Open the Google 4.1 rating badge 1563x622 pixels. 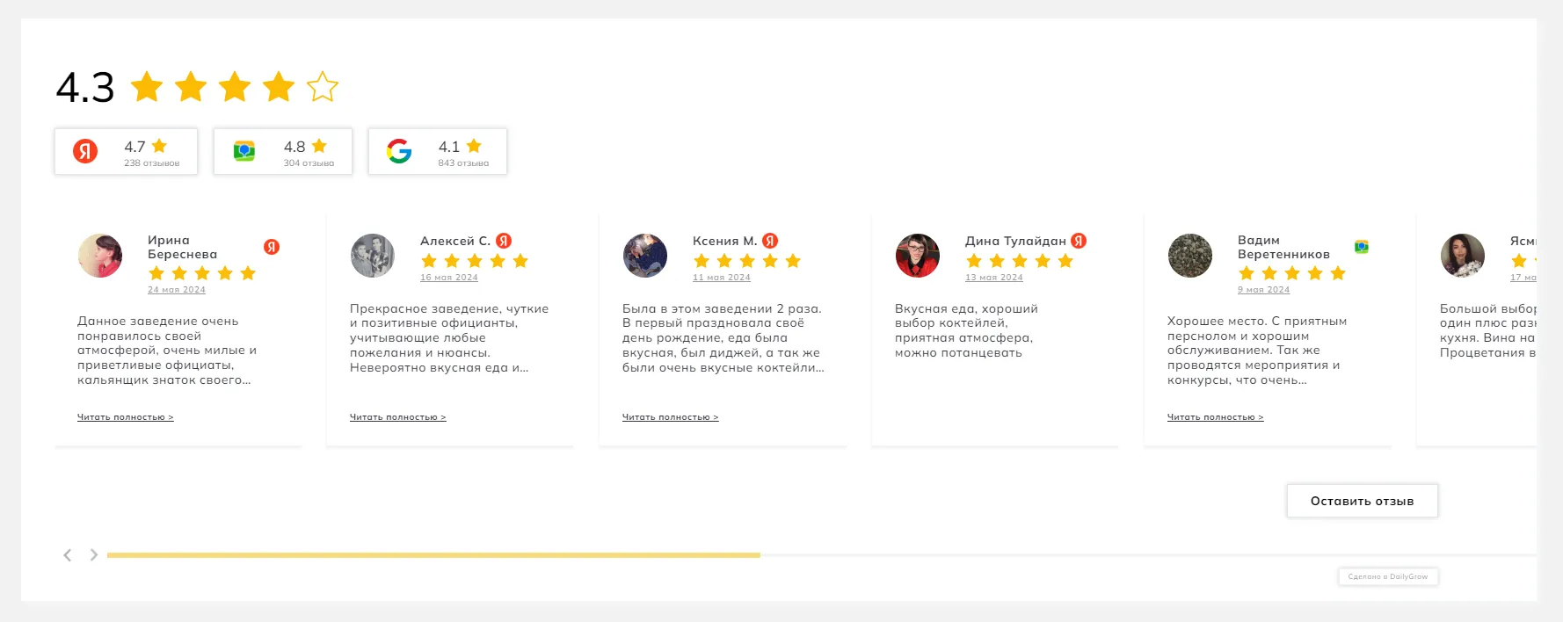tap(438, 151)
